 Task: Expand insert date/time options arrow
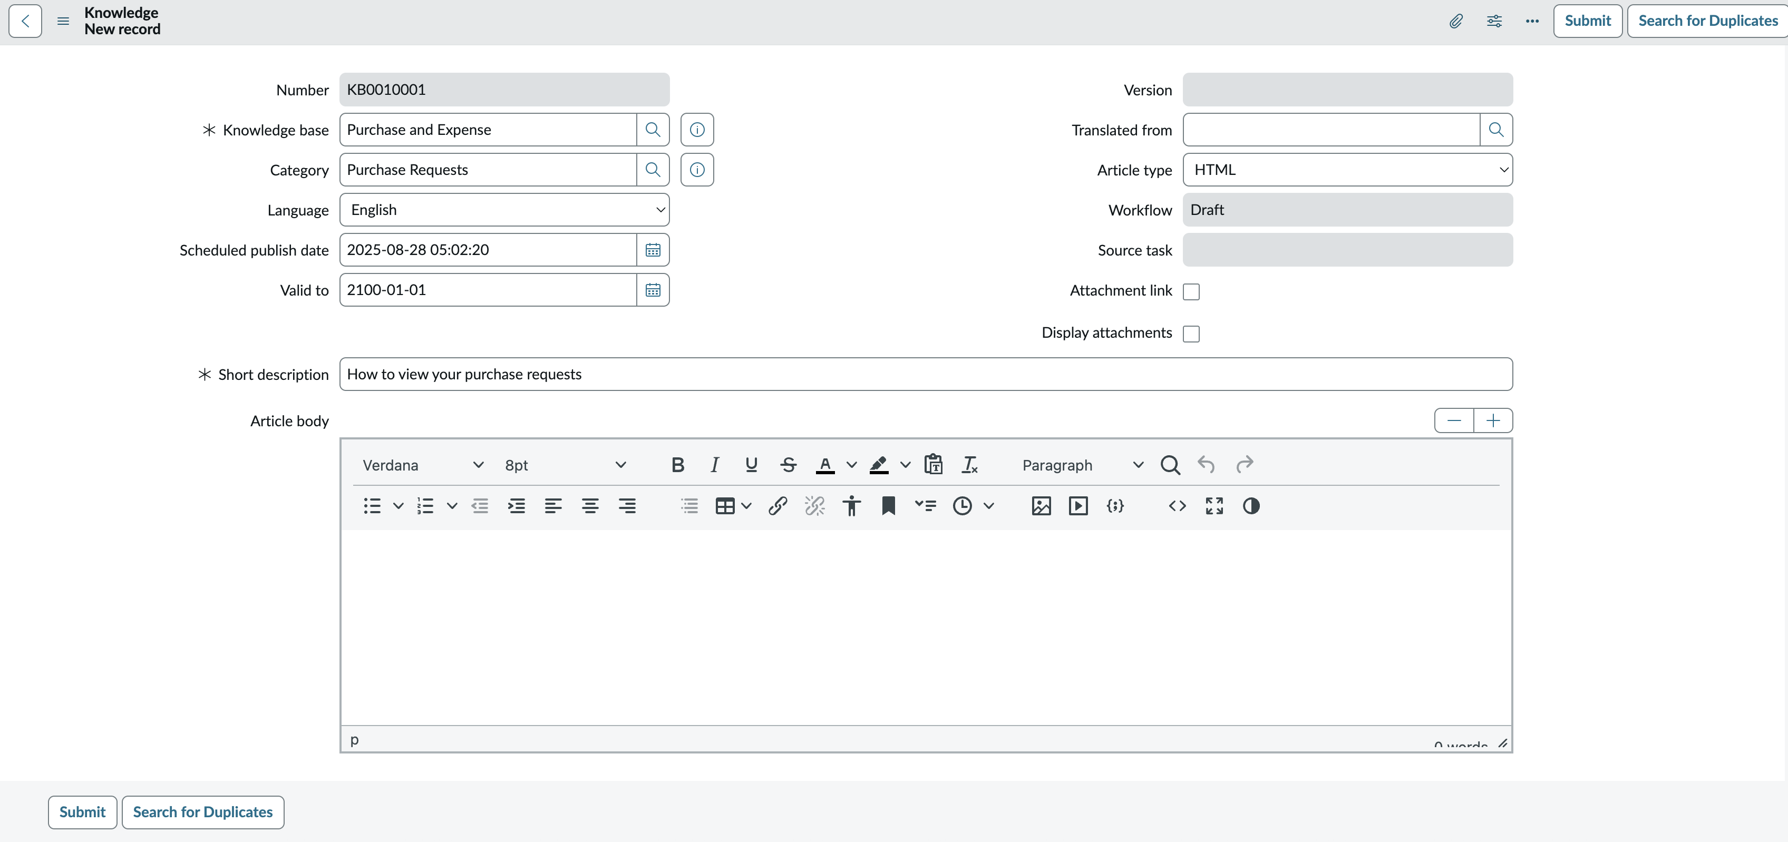tap(989, 506)
